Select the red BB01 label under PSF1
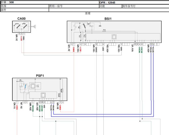The height and width of the screenshot is (135, 169). coord(17,107)
